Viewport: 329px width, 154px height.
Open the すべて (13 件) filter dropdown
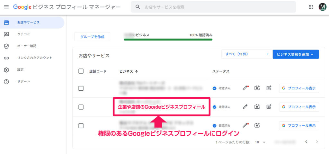[x=245, y=54]
